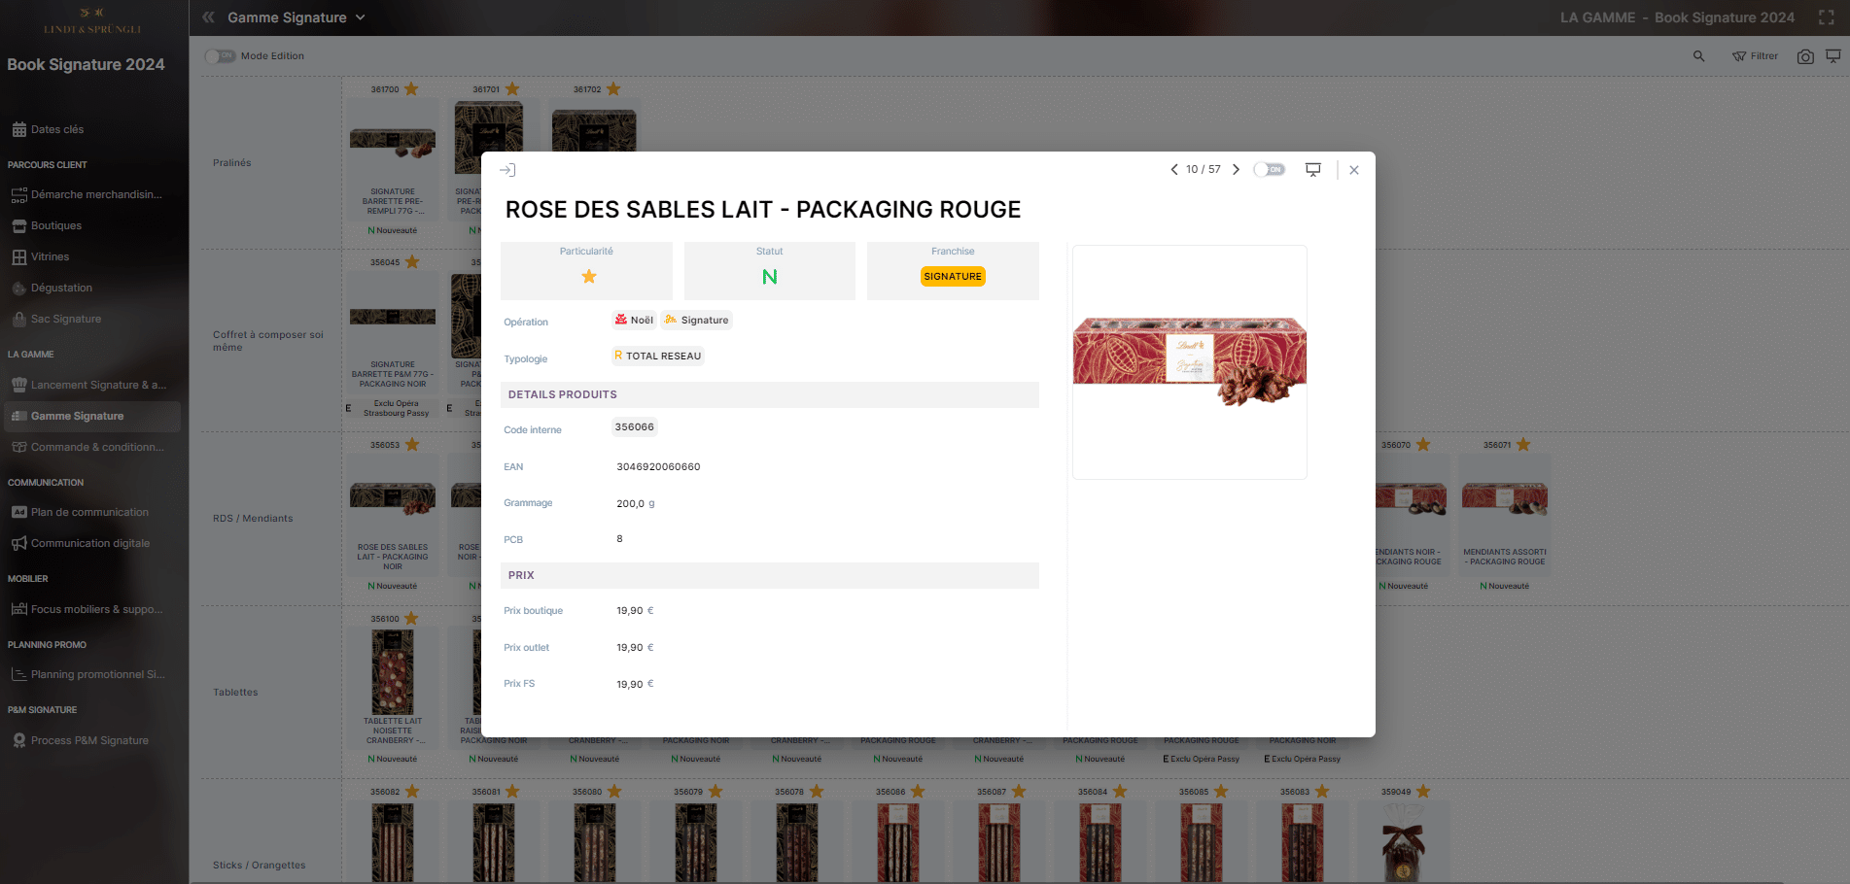This screenshot has width=1850, height=884.
Task: Click DETAILS PRODUITS section header
Action: coord(770,394)
